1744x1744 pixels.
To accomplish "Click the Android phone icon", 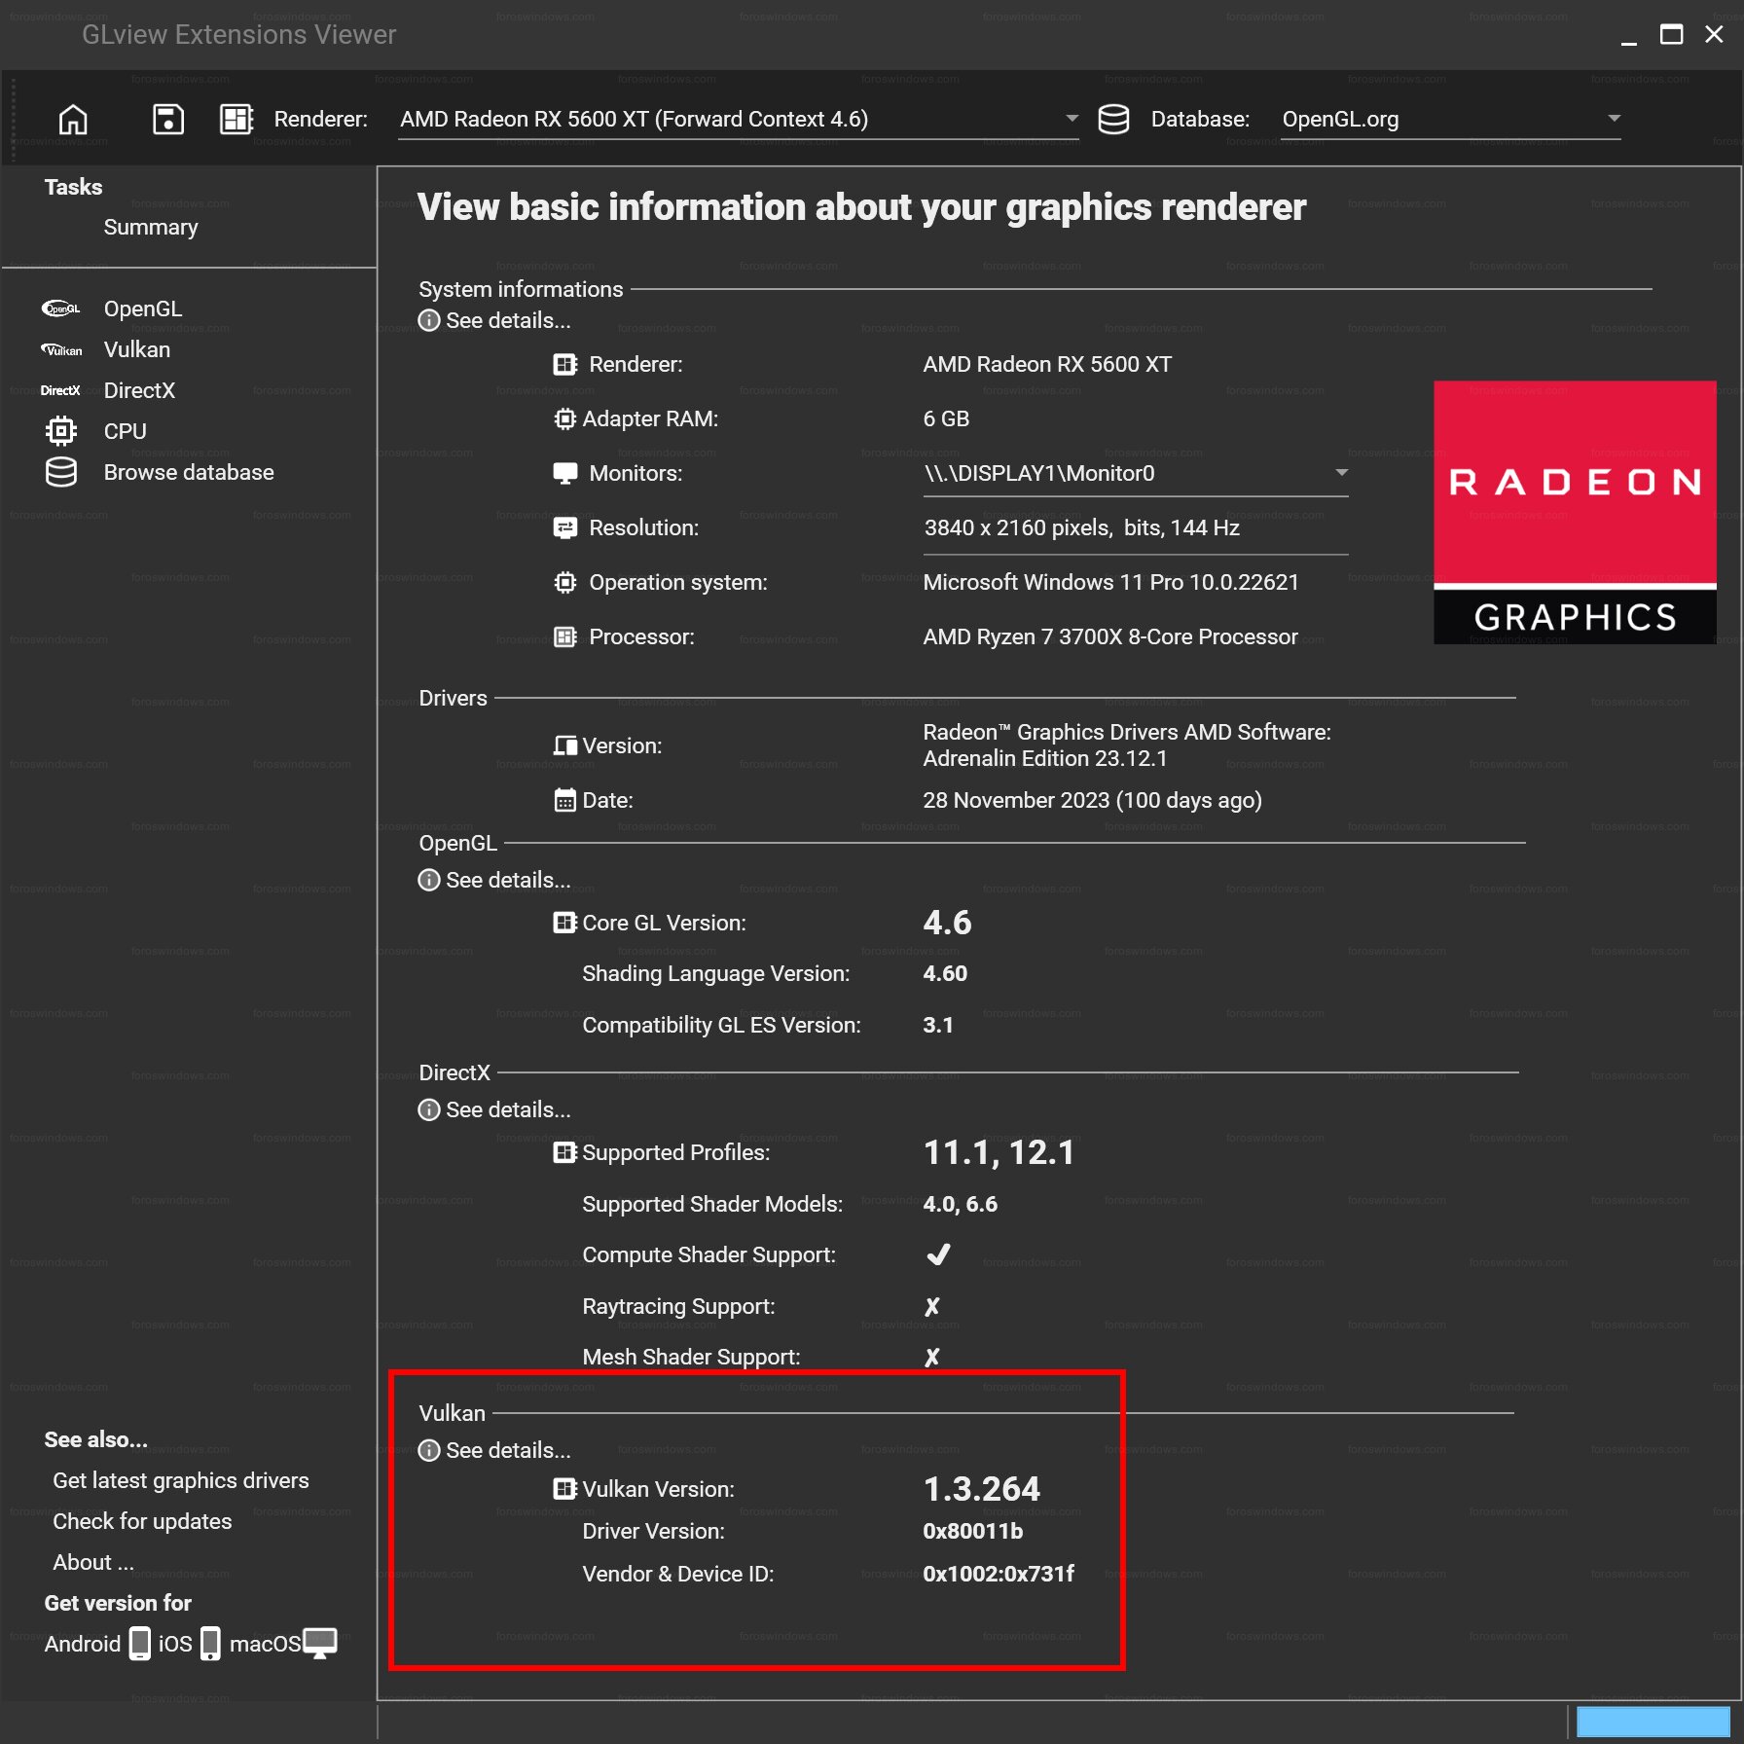I will [x=140, y=1644].
